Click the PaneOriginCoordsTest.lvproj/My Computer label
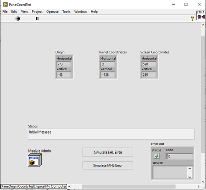The width and height of the screenshot is (206, 190). (x=34, y=186)
